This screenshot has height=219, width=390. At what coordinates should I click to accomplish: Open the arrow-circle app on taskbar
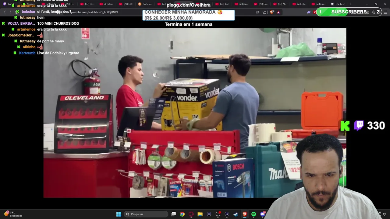tap(227, 214)
